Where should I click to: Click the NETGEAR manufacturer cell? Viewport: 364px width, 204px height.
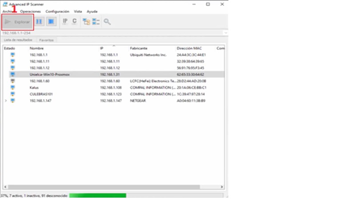pos(138,101)
